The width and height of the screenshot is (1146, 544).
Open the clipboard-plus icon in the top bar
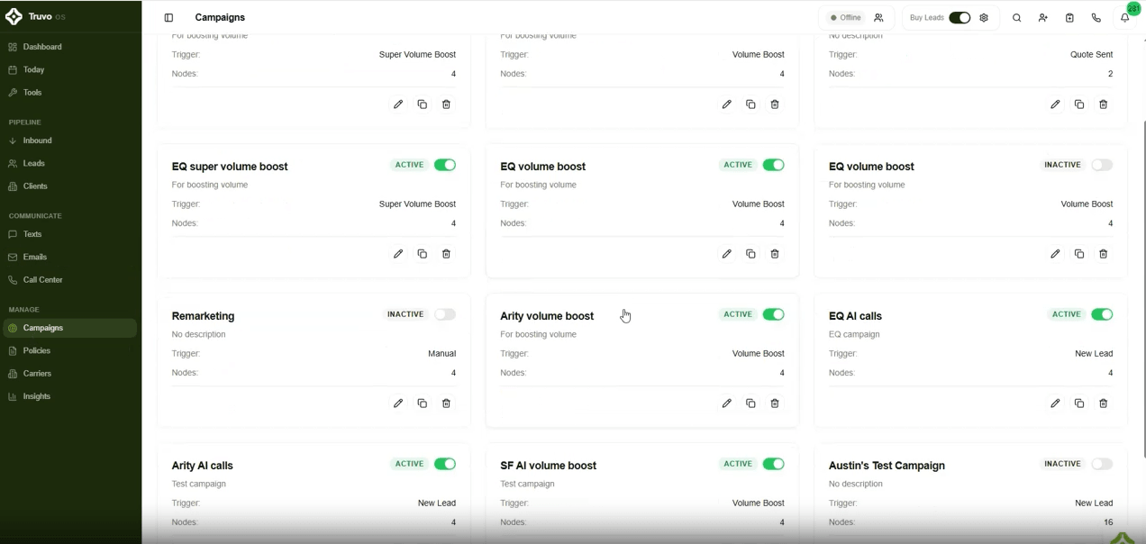click(1069, 18)
